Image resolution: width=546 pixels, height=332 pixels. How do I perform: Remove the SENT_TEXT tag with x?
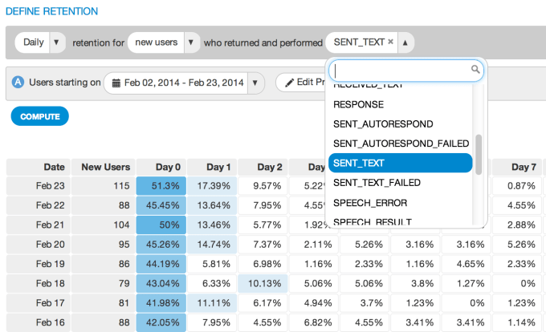coord(391,42)
